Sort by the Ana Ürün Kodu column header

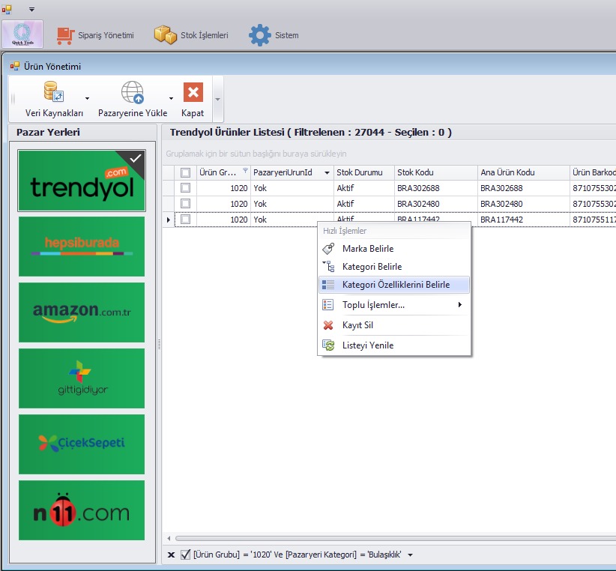point(524,172)
